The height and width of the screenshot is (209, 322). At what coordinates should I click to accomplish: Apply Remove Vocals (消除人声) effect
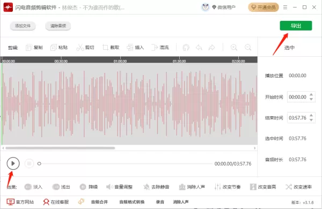coord(192,187)
